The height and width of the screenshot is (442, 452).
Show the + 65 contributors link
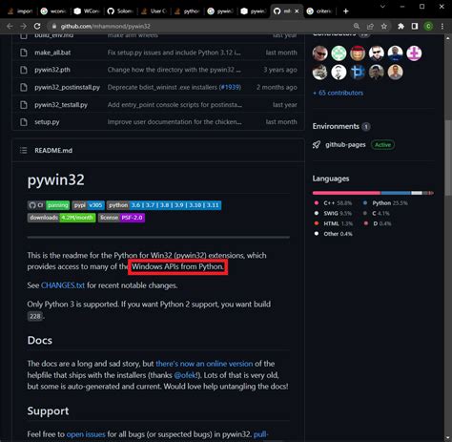click(x=338, y=93)
